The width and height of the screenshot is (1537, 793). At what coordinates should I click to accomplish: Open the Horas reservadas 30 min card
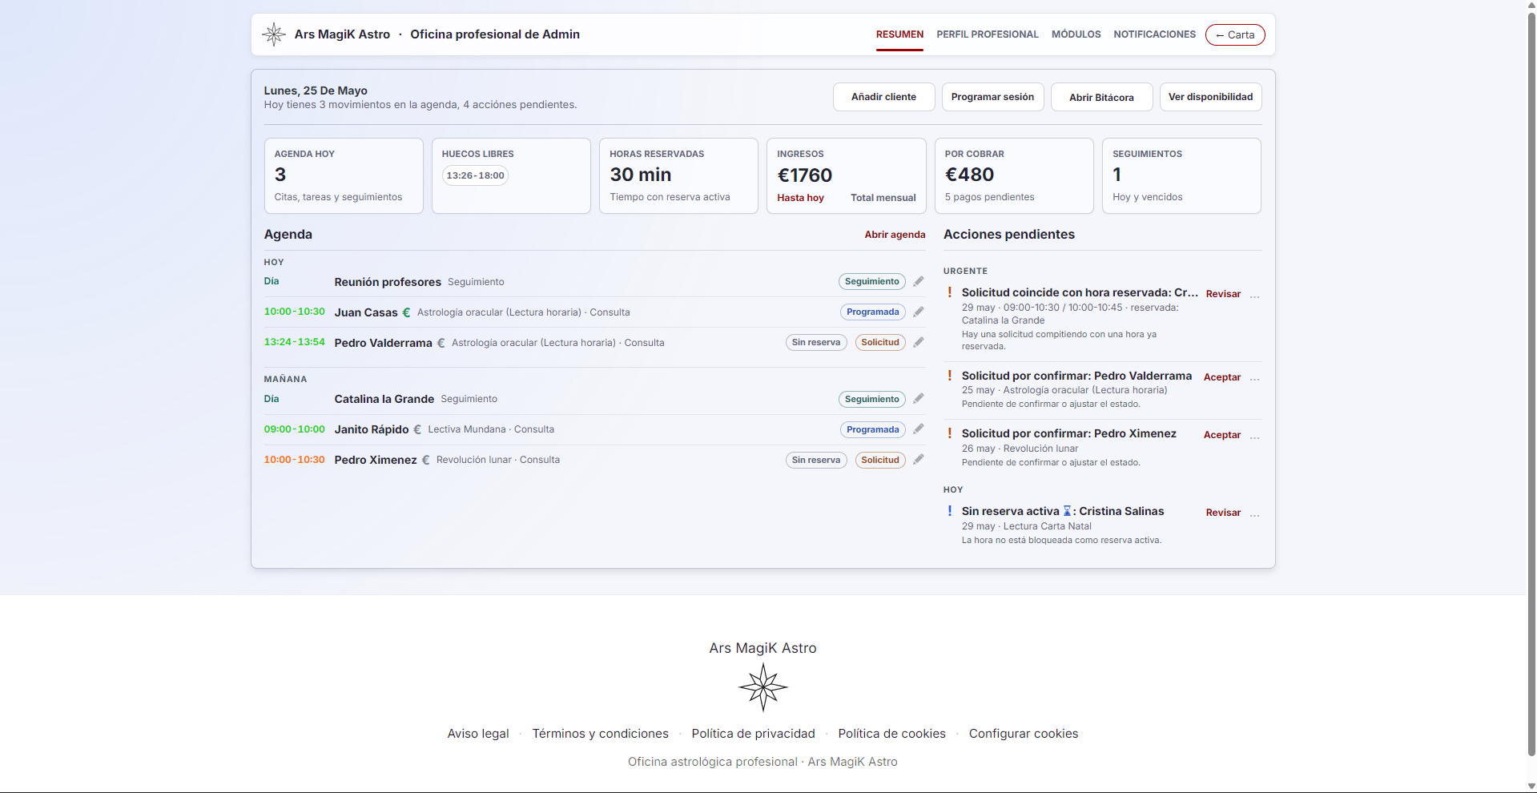(678, 175)
